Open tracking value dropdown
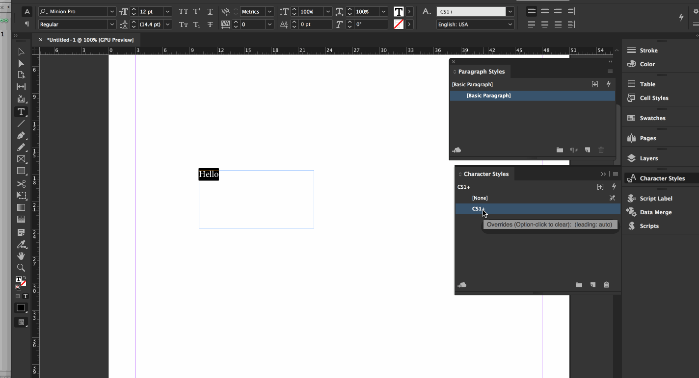 tap(270, 24)
